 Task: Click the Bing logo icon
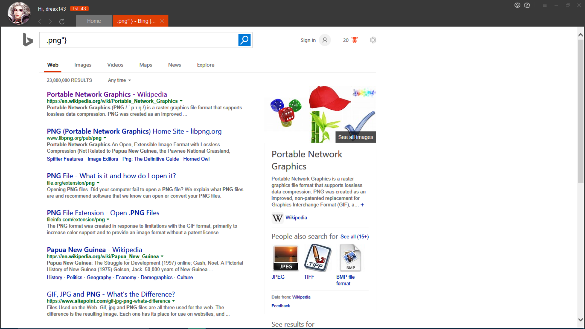(28, 40)
